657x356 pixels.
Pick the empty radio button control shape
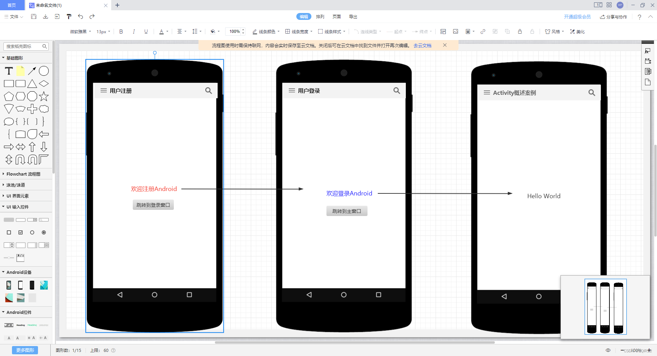coord(32,232)
